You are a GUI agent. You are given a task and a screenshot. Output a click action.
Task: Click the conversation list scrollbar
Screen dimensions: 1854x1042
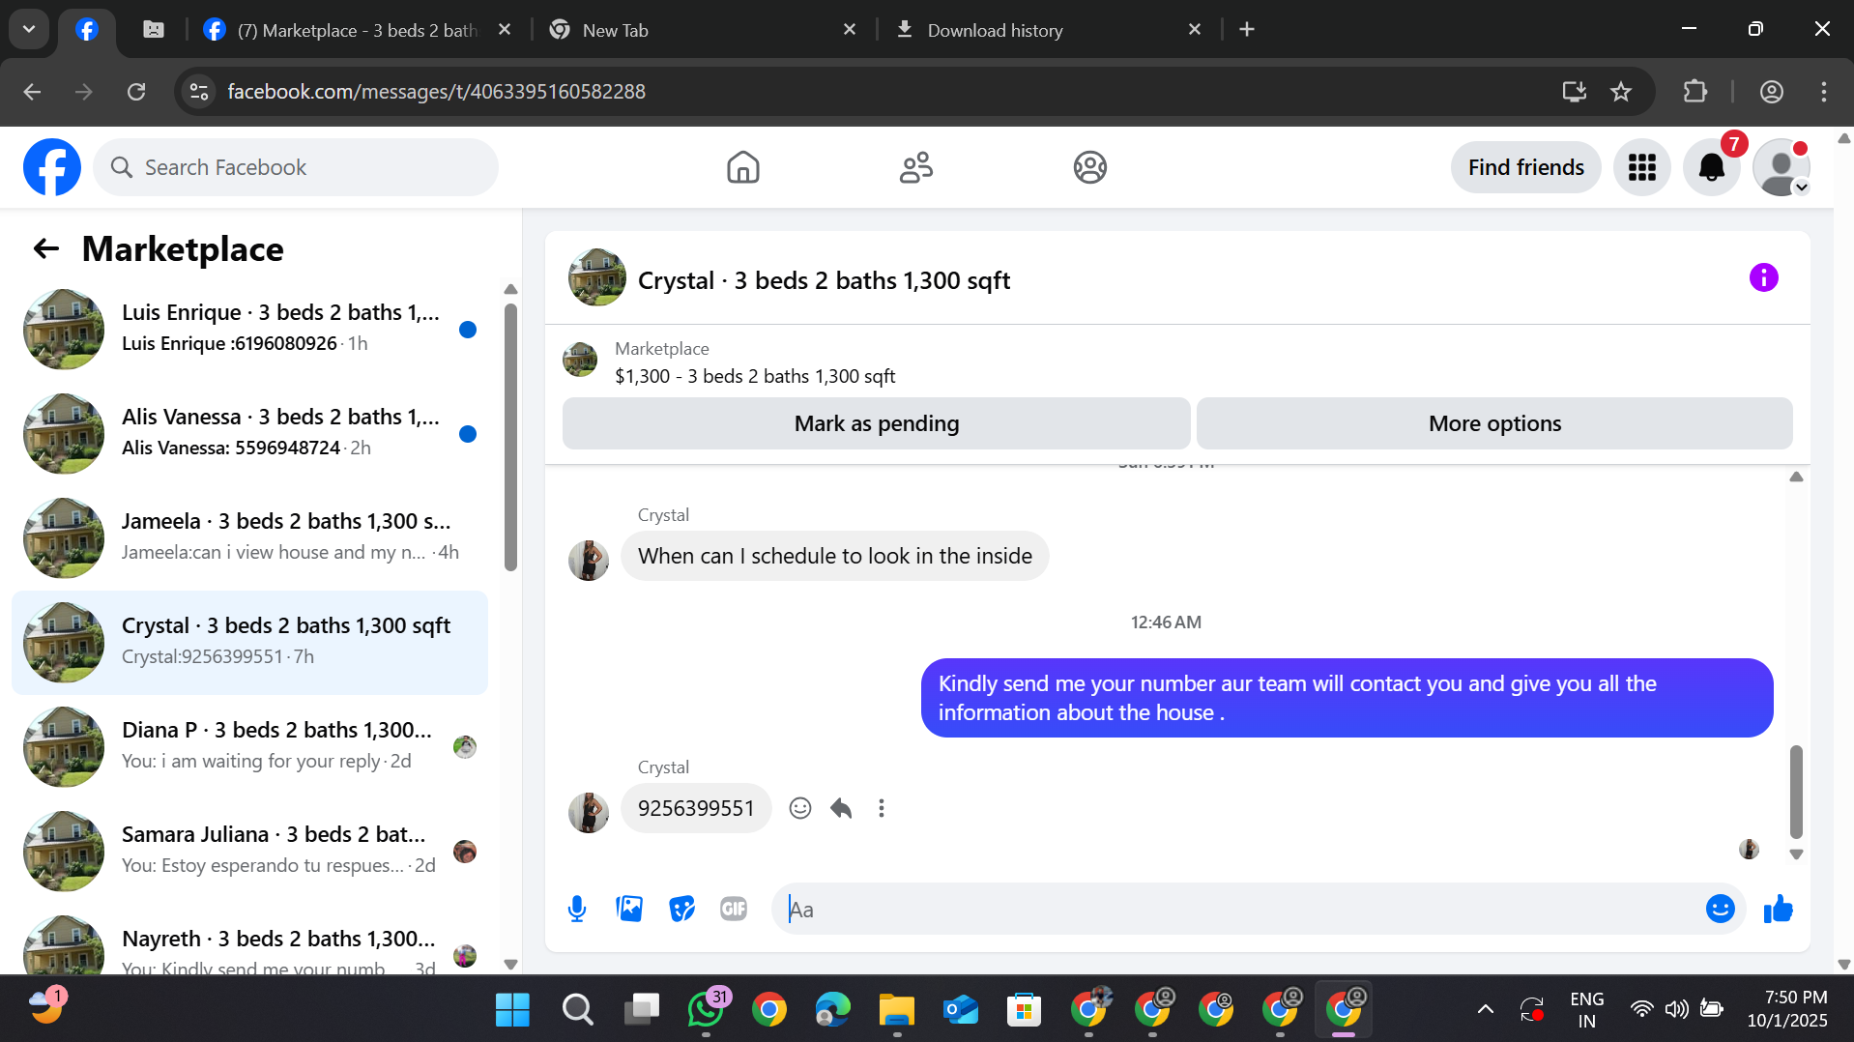[510, 437]
